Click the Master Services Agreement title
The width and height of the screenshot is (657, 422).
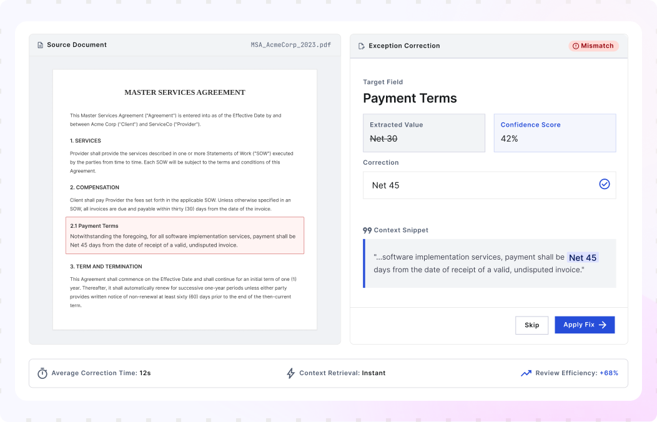185,92
